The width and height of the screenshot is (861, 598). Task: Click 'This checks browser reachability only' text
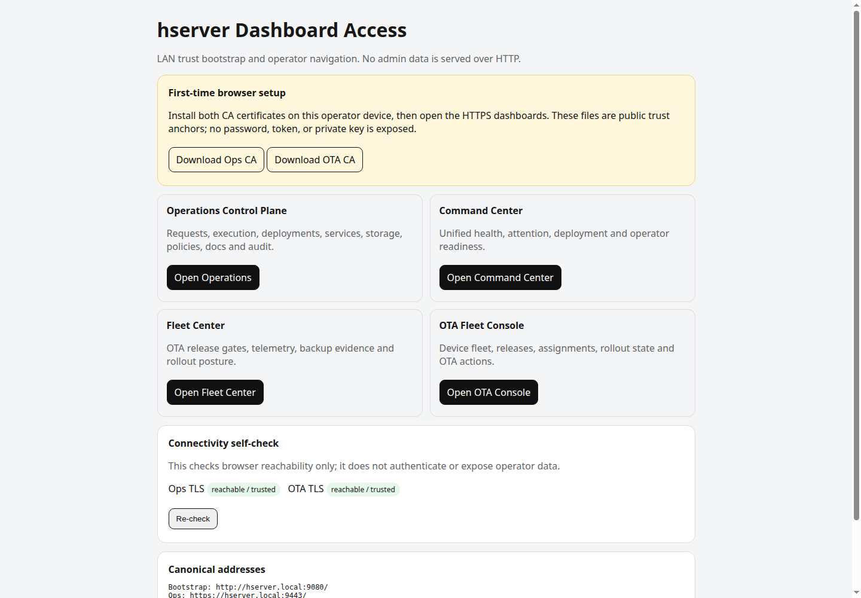(x=364, y=466)
